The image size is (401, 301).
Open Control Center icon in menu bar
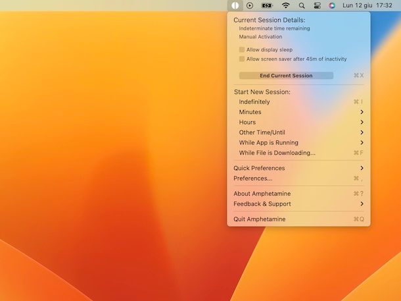point(317,5)
